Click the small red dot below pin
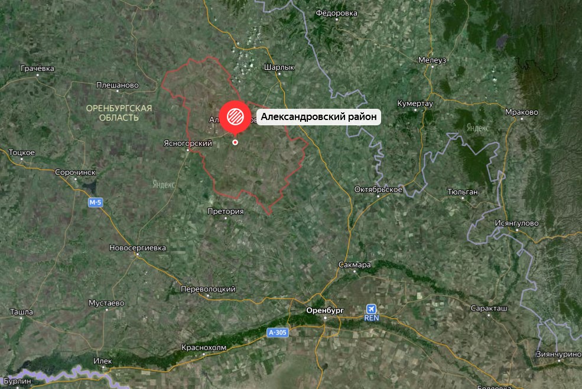Image resolution: width=582 pixels, height=389 pixels. click(x=235, y=142)
